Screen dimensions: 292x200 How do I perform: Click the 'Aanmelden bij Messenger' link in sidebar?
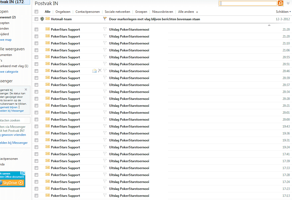13,143
